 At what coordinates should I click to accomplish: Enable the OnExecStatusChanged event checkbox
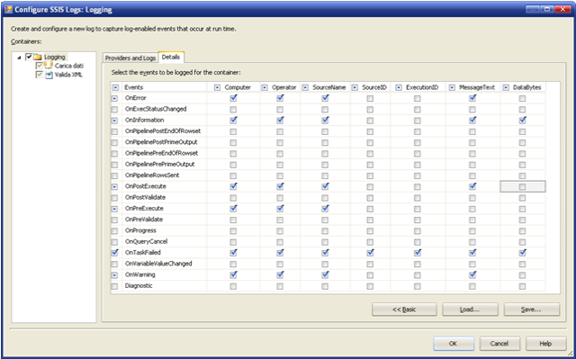pyautogui.click(x=114, y=110)
